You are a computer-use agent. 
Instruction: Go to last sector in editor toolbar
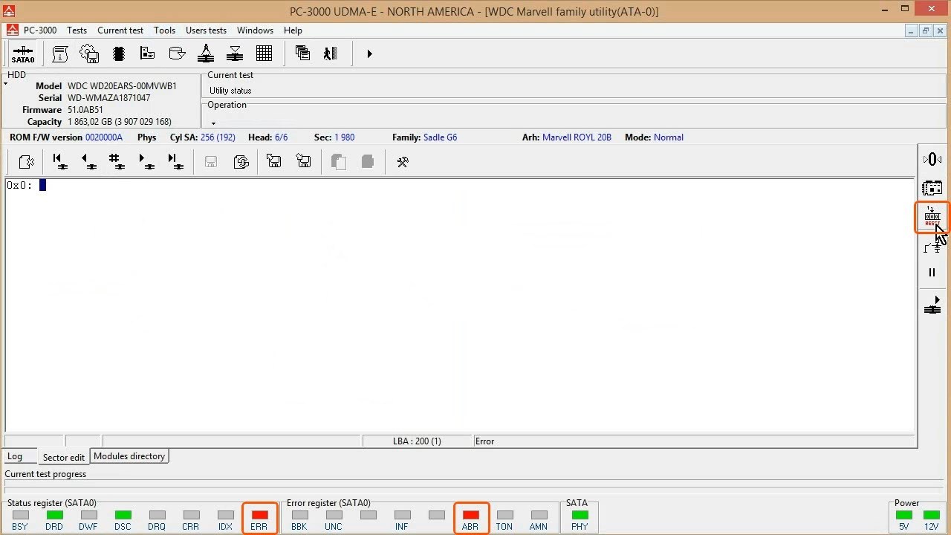tap(175, 162)
